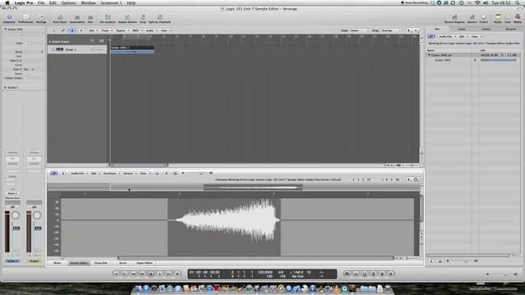Click the Sample Editor cycle button
This screenshot has width=525, height=295.
[x=175, y=173]
